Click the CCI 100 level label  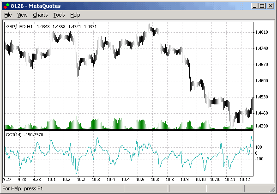pos(259,147)
